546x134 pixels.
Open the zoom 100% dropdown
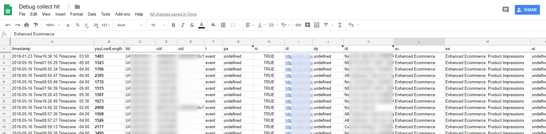[x=53, y=25]
